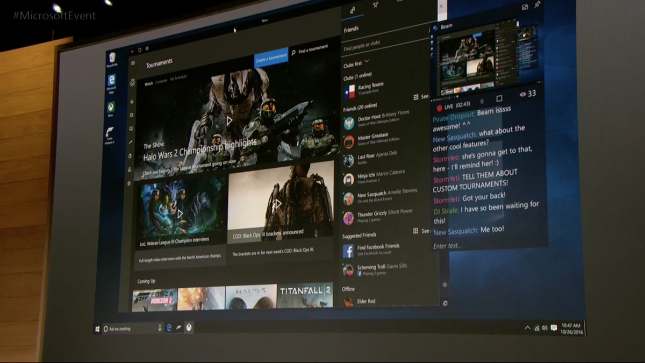This screenshot has height=363, width=645.
Task: Click the Beam logo icon in the widget header
Action: point(435,28)
